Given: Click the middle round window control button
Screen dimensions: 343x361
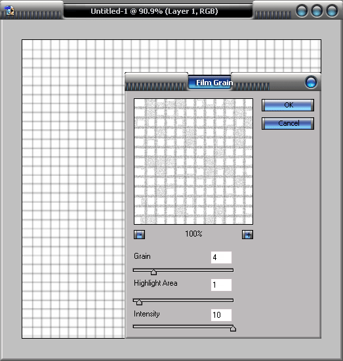Looking at the screenshot, I should click(x=317, y=11).
